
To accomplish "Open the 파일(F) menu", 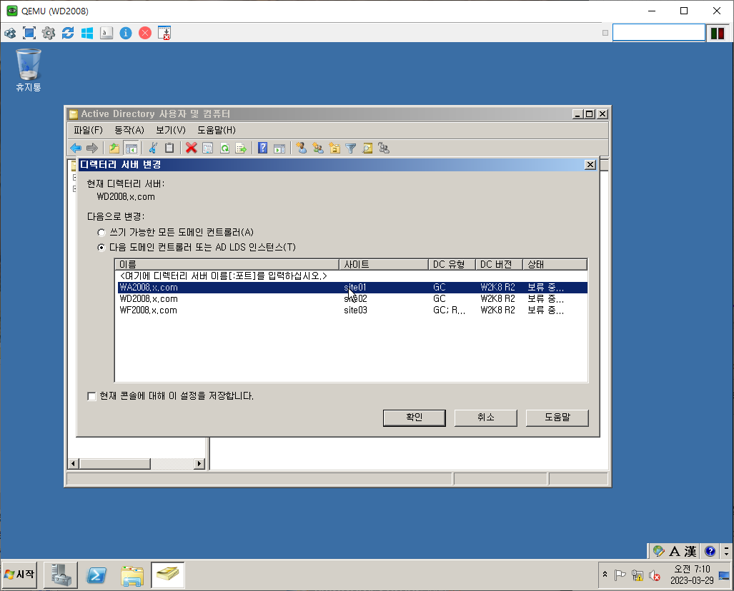I will (88, 130).
